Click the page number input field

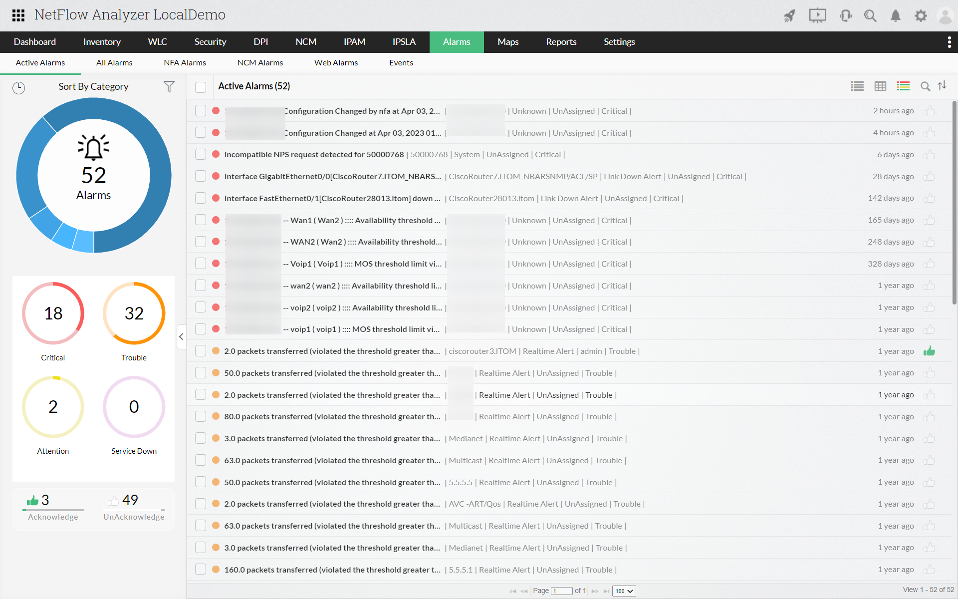tap(562, 591)
